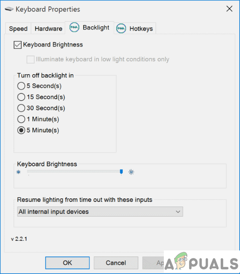
Task: Click the Cancel button
Action: (116, 263)
